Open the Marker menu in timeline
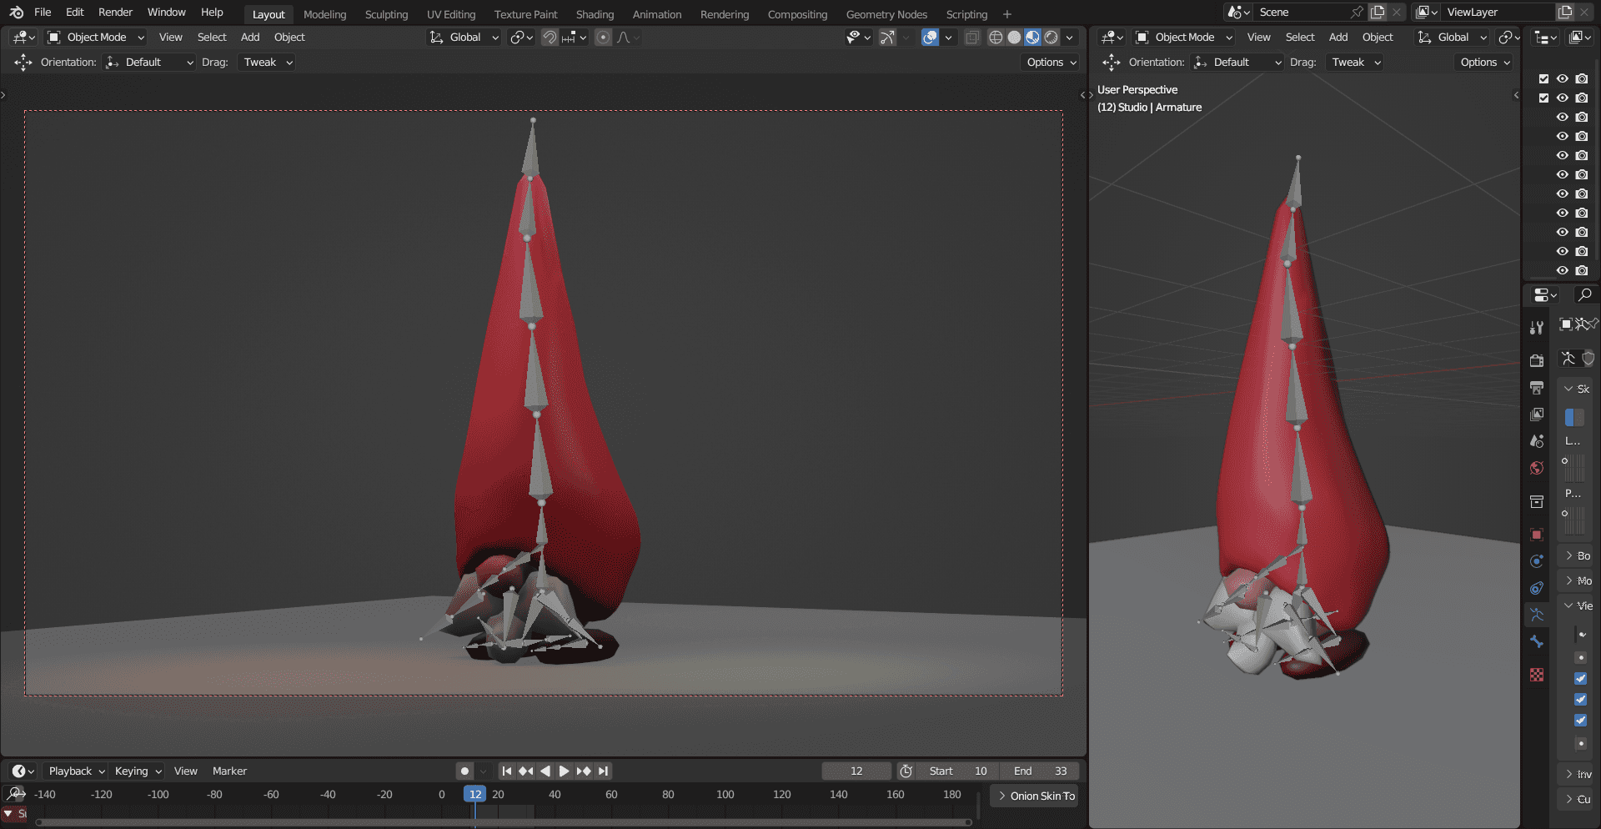1601x829 pixels. pyautogui.click(x=229, y=771)
